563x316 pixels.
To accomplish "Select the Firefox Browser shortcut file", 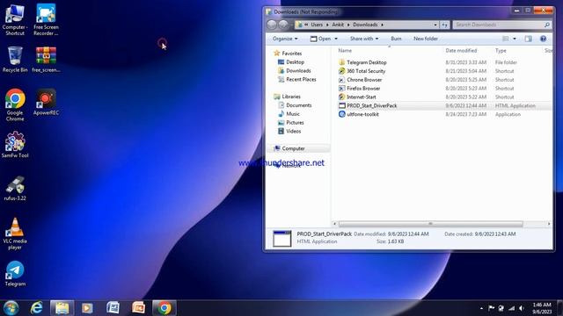I will click(360, 88).
